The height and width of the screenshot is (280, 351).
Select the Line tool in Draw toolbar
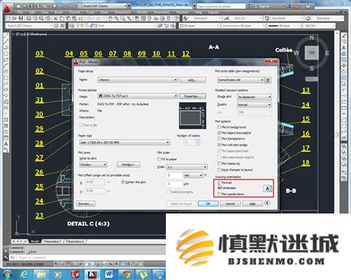point(6,36)
